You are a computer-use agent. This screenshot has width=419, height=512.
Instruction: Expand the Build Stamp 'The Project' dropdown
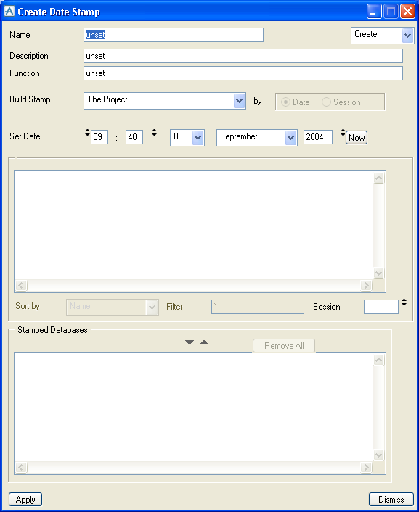[x=240, y=101]
